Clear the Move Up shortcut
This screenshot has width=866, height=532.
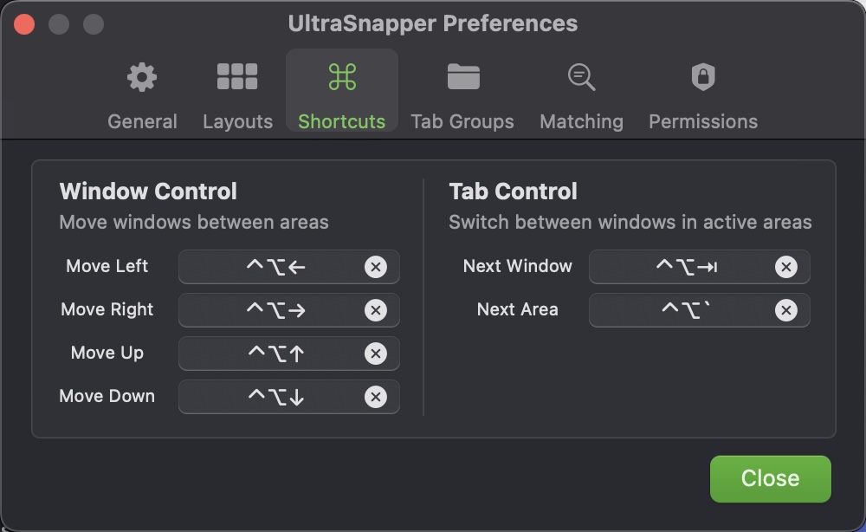(x=376, y=354)
